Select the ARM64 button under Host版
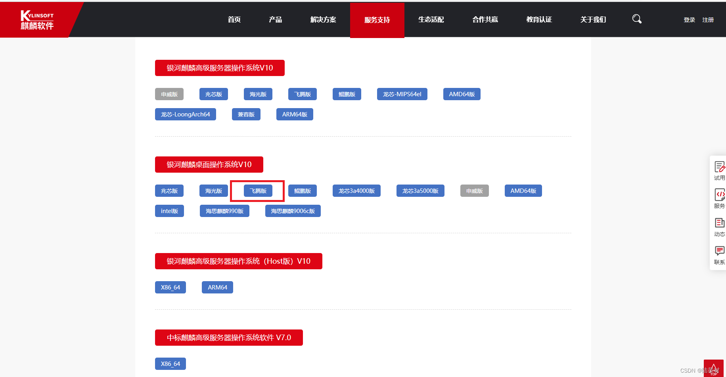This screenshot has width=726, height=377. pos(217,288)
